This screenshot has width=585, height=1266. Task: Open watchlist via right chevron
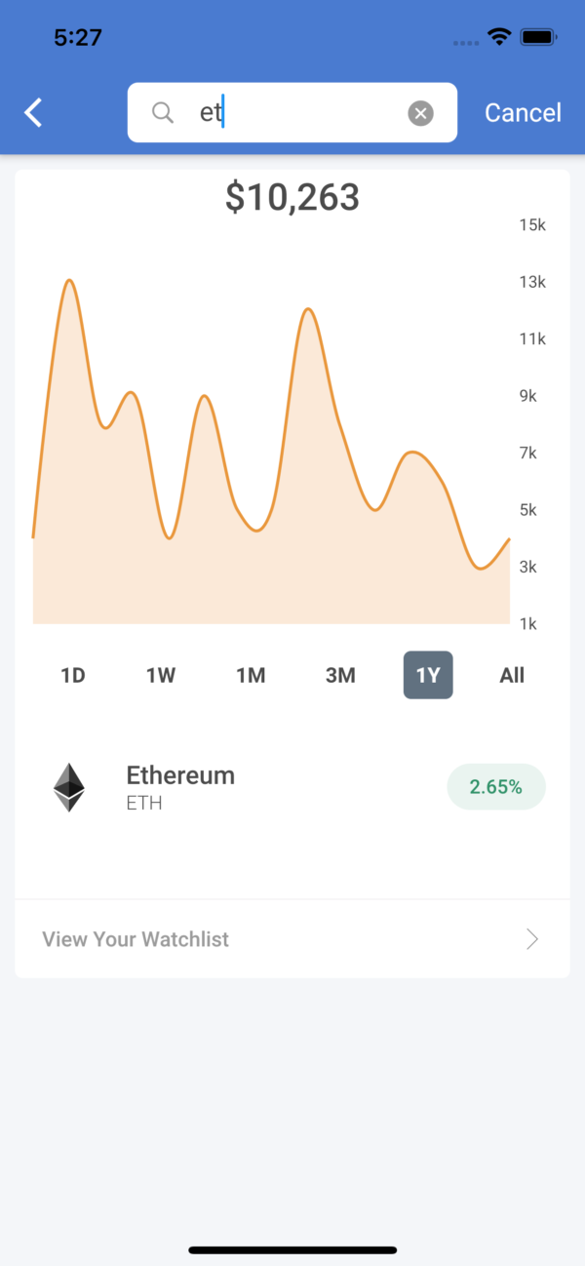pyautogui.click(x=532, y=939)
